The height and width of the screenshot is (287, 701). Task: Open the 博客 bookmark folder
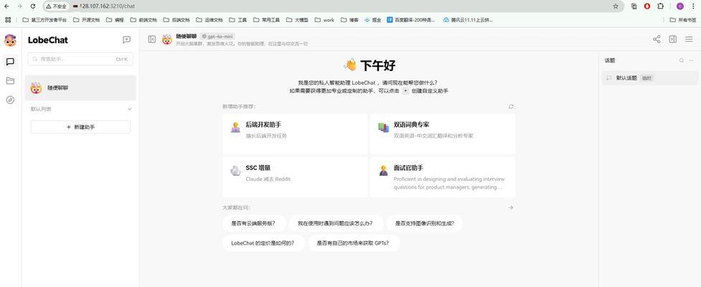[349, 19]
